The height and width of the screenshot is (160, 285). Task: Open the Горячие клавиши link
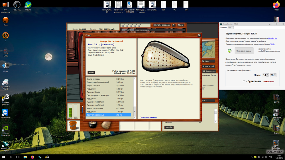tap(148, 117)
